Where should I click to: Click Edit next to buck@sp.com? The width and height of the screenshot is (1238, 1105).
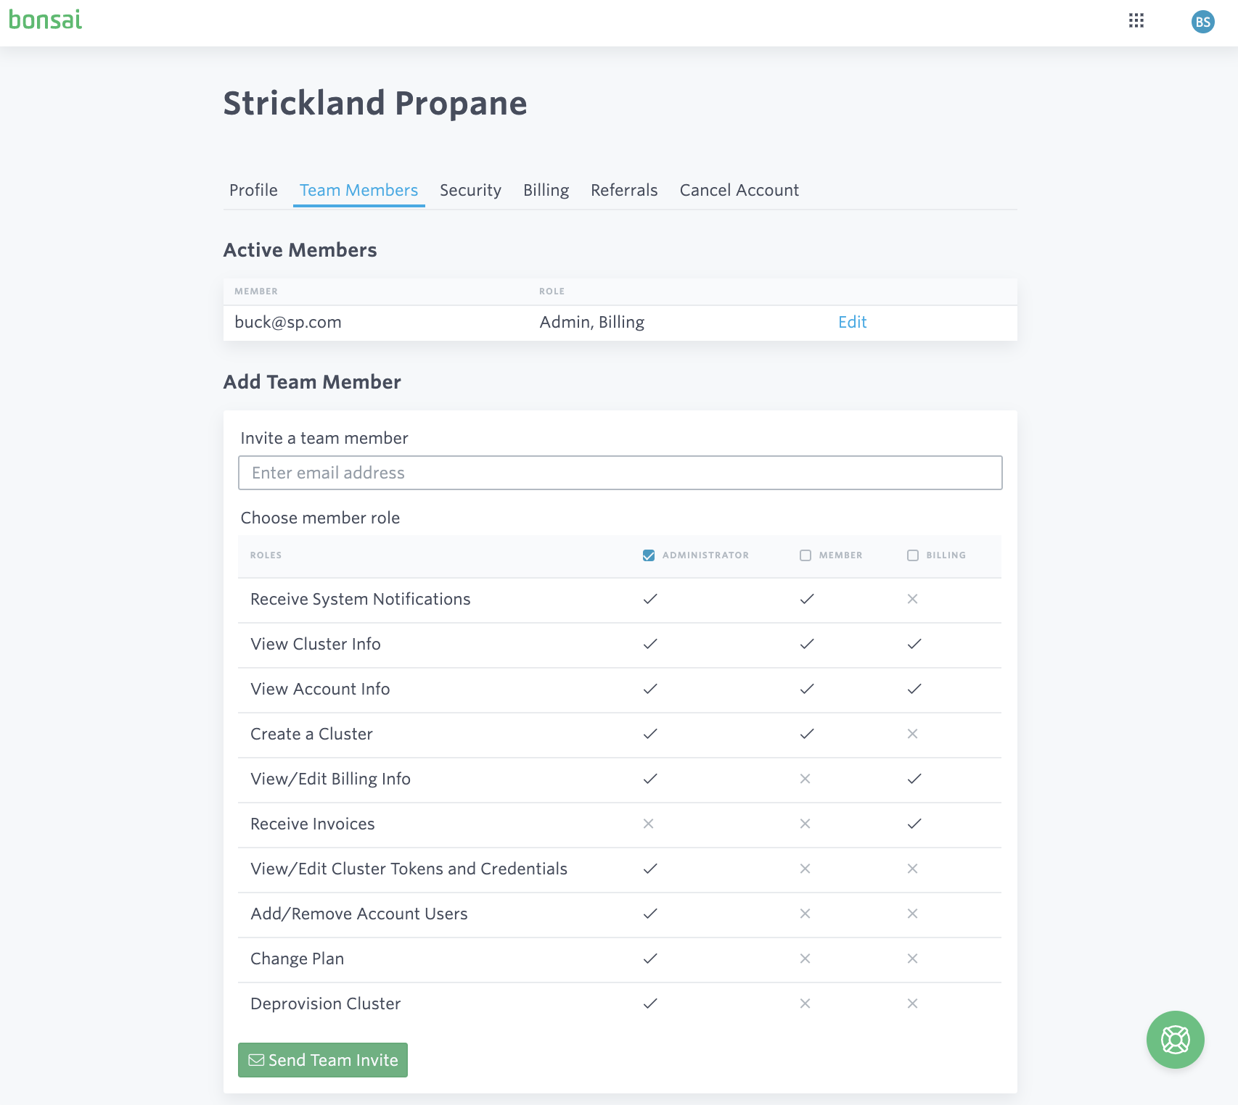(x=852, y=322)
